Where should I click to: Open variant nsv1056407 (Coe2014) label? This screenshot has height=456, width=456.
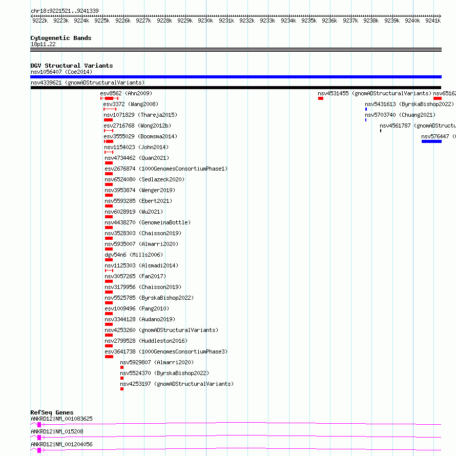coord(61,72)
